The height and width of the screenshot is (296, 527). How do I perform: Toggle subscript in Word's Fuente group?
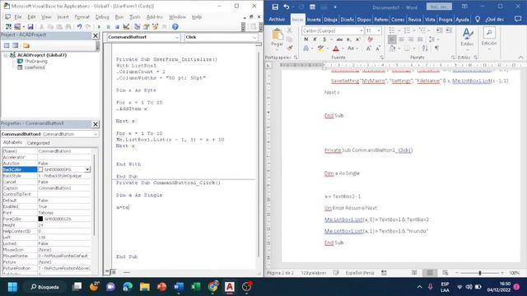tap(349, 39)
